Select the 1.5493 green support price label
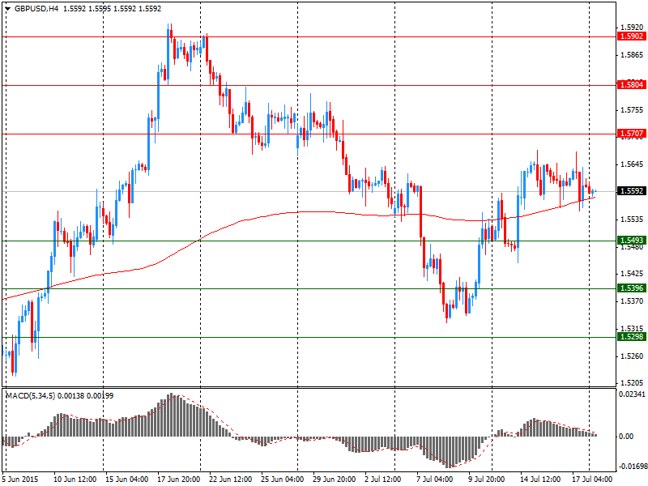The height and width of the screenshot is (486, 648). [x=632, y=240]
